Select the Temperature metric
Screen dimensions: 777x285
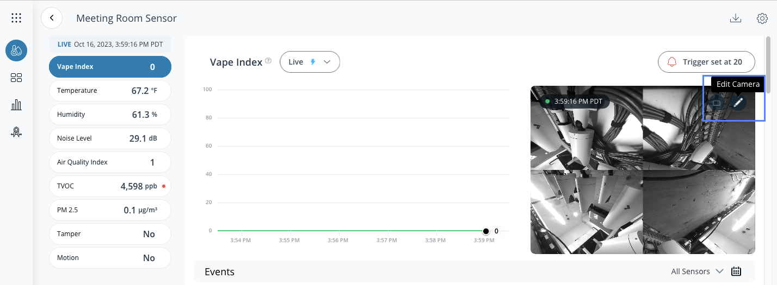click(x=110, y=91)
